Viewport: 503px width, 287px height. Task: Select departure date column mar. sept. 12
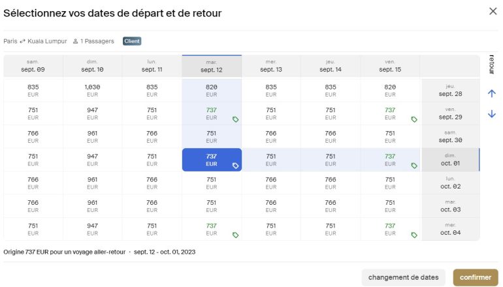pos(212,66)
